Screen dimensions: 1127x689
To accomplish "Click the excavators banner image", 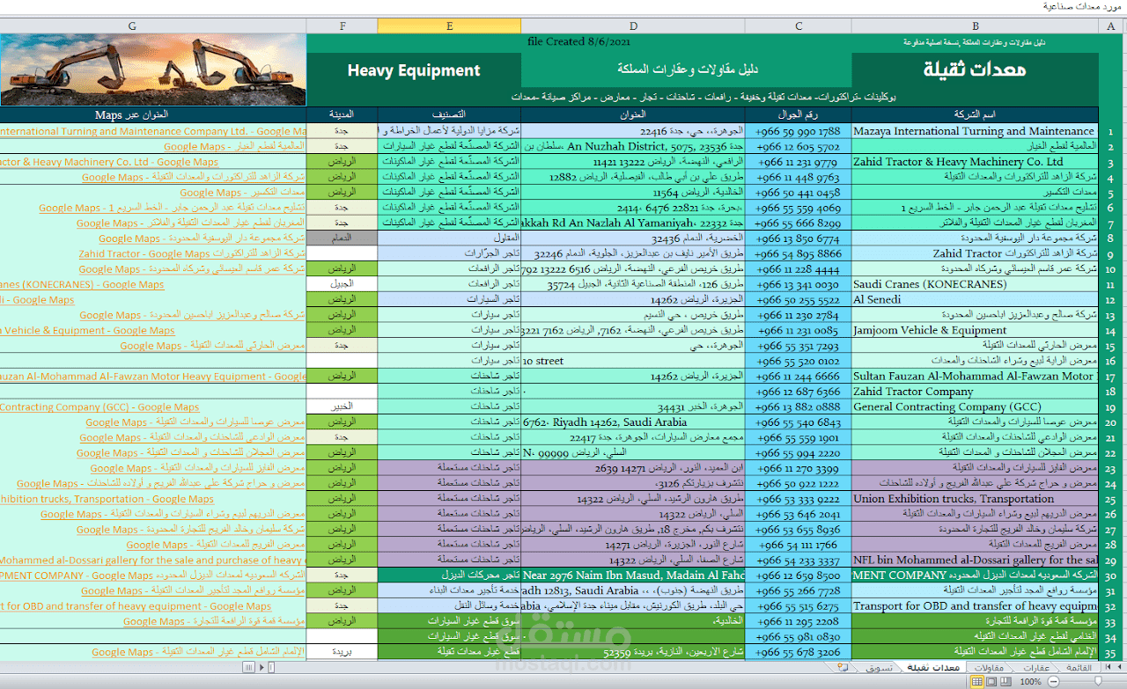I will (153, 70).
